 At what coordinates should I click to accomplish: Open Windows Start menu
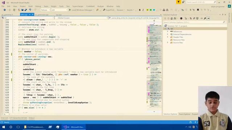click(x=4, y=127)
